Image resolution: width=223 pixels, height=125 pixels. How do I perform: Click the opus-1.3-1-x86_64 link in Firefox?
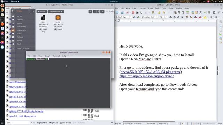[22, 116]
